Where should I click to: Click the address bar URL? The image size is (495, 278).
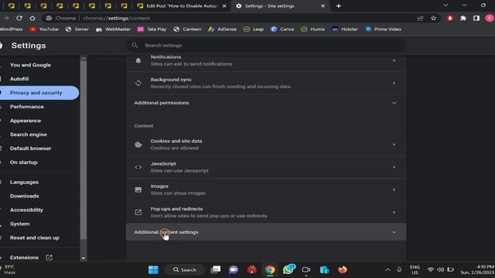[x=117, y=19]
